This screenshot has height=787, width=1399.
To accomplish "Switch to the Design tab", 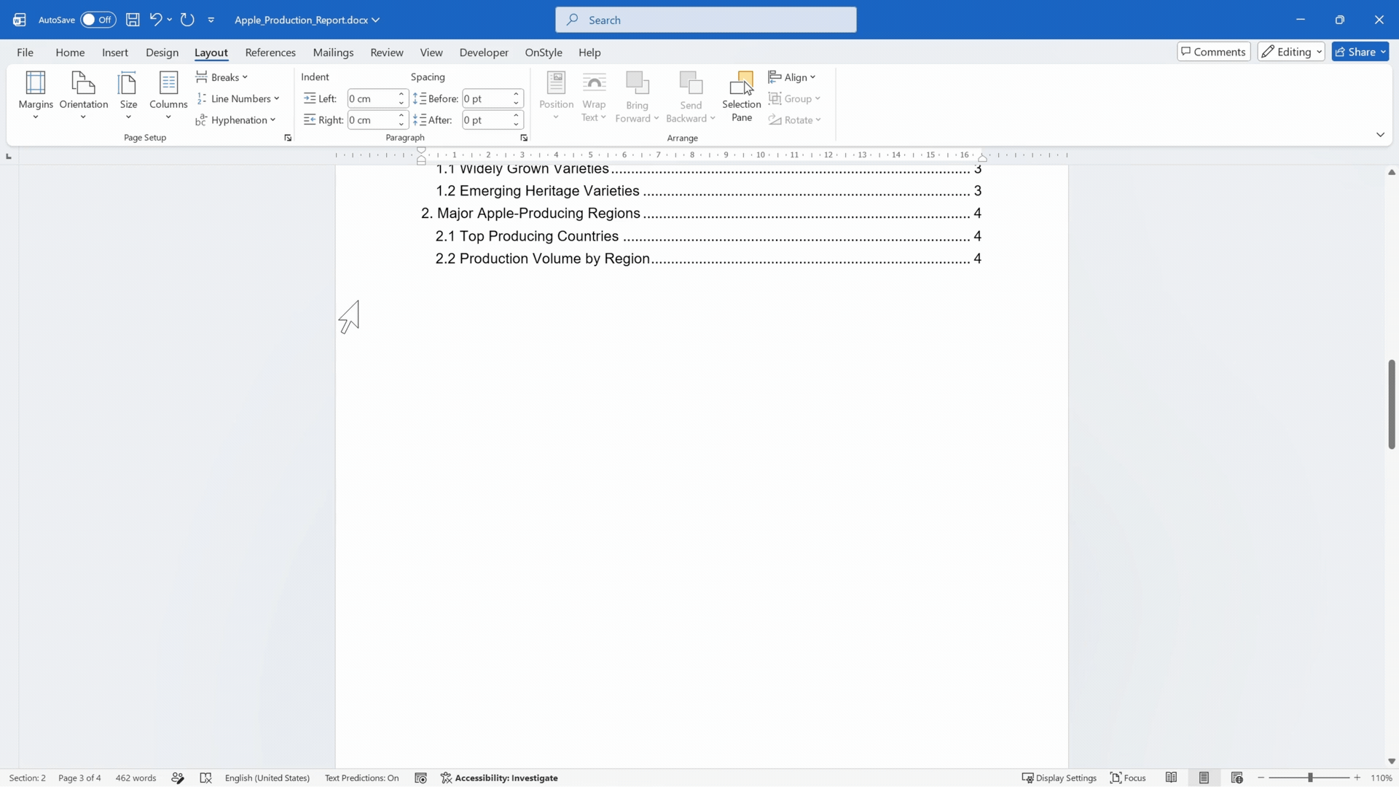I will (x=162, y=52).
